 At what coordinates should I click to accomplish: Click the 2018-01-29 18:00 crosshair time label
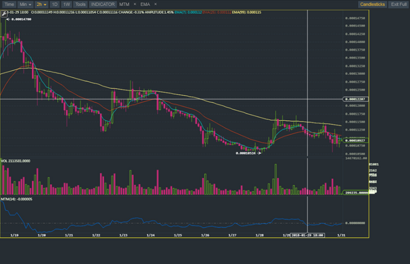[307, 235]
